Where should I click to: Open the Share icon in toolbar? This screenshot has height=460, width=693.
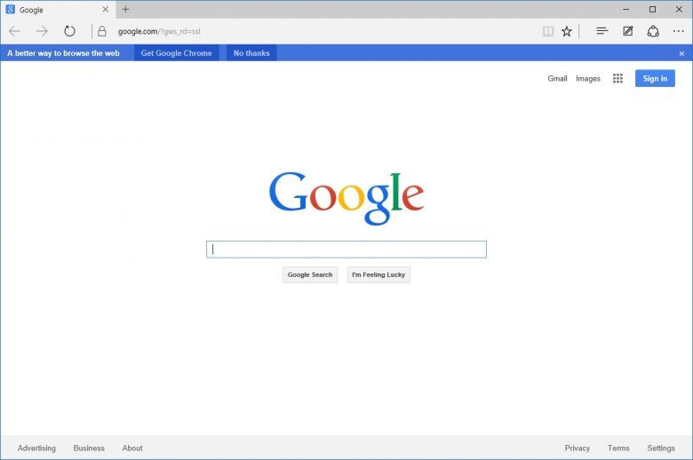653,31
